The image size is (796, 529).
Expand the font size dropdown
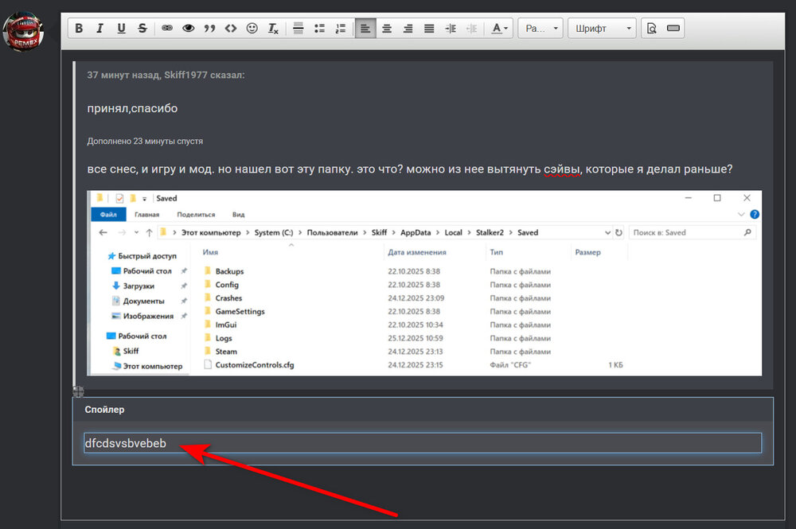click(x=540, y=29)
